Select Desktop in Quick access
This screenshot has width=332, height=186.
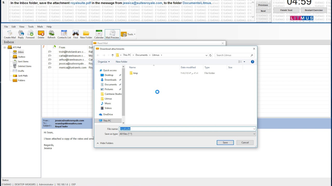tap(109, 75)
